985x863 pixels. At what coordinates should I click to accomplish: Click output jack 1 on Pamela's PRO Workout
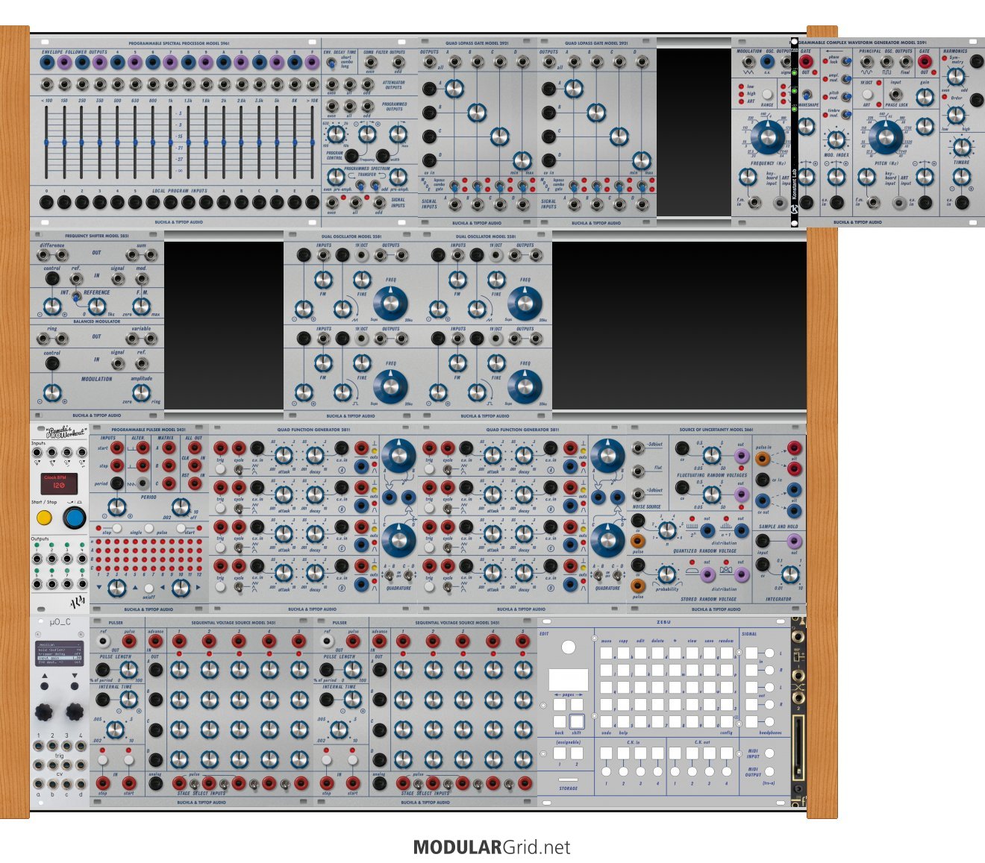37,559
